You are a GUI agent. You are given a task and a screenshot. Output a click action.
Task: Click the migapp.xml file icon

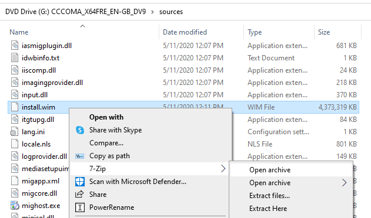15,180
